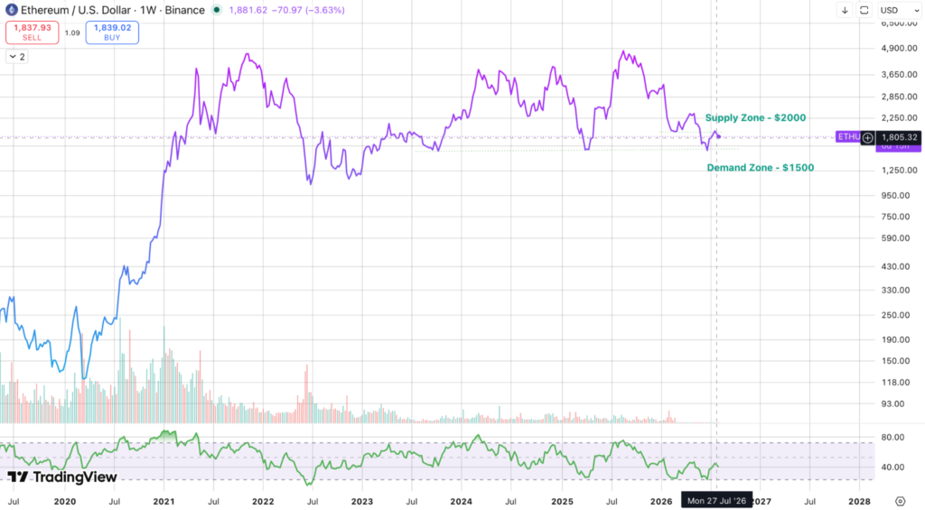Screen dimensions: 925x510
Task: Click the 2,850.00 price axis label
Action: 900,97
